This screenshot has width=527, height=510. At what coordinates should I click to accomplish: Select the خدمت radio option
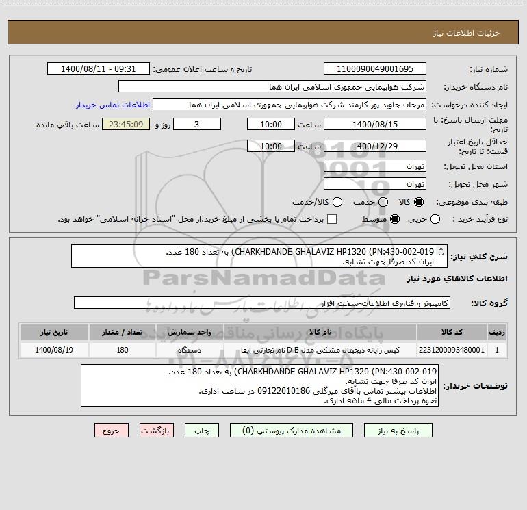(x=383, y=202)
